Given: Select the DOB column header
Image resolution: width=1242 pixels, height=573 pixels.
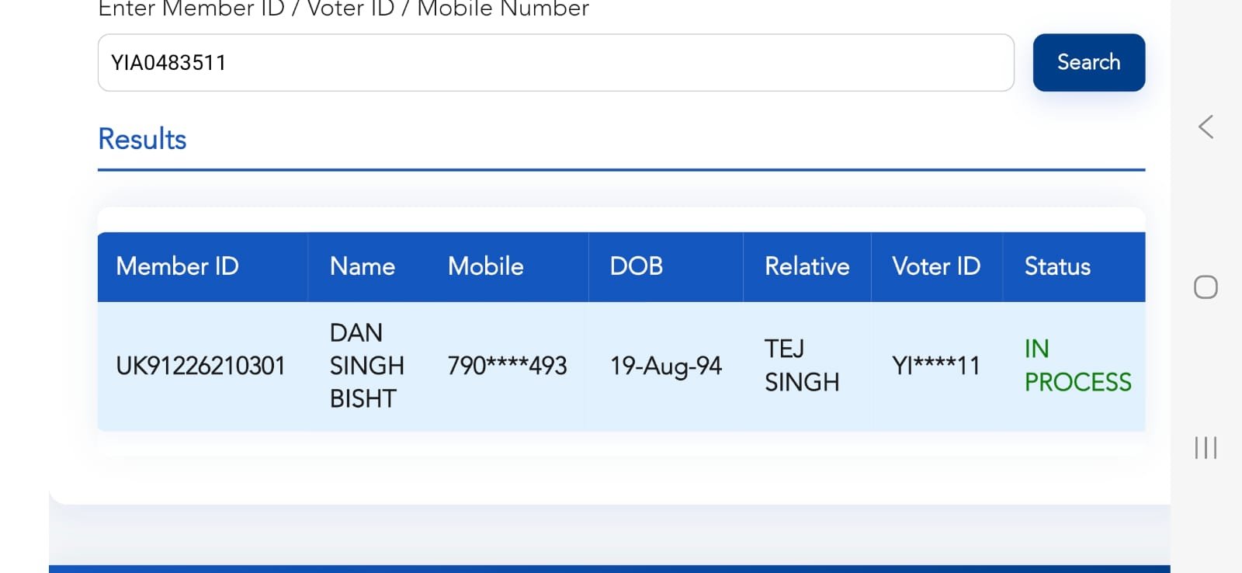Looking at the screenshot, I should coord(636,266).
